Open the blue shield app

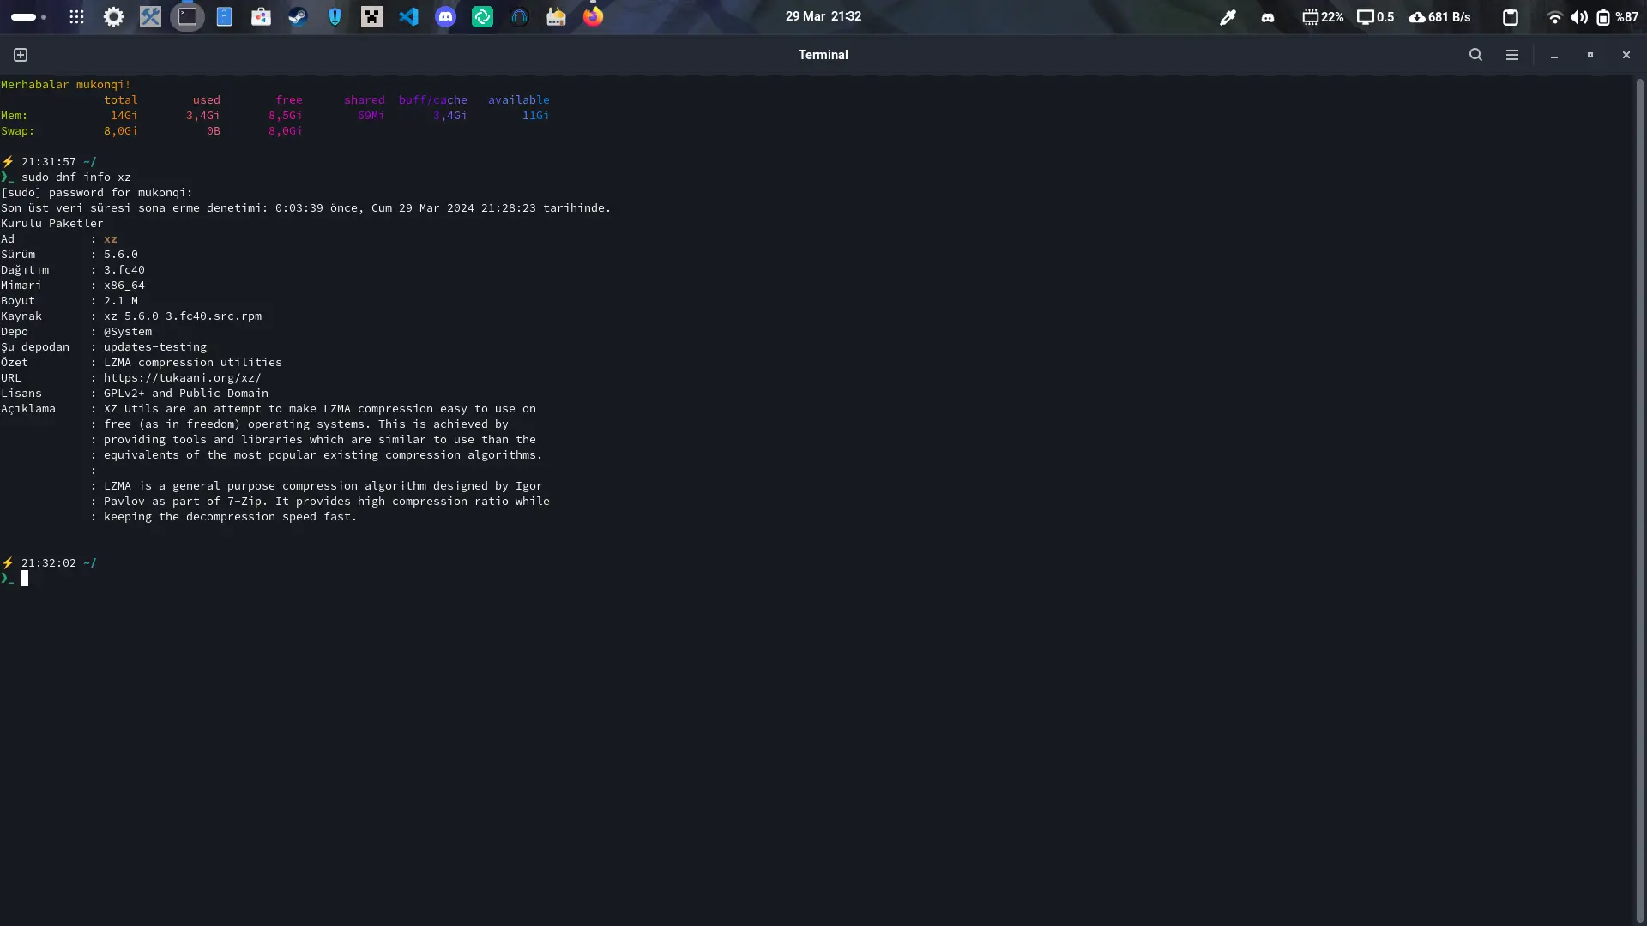click(x=335, y=16)
